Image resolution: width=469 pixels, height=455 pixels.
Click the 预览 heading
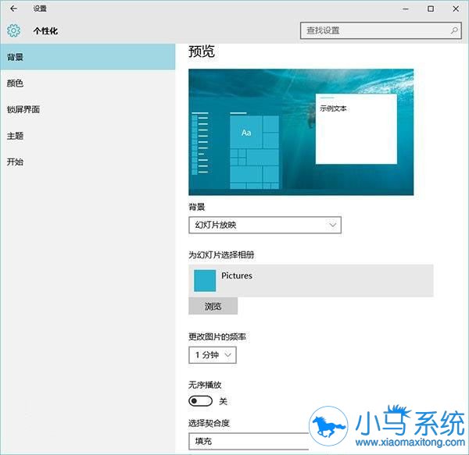[x=202, y=52]
